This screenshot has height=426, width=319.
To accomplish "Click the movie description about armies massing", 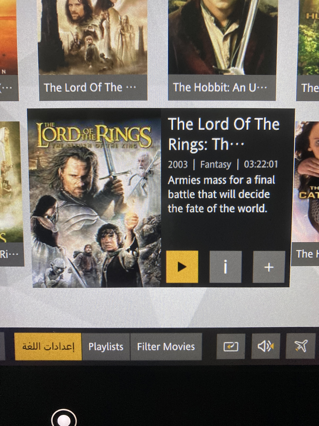I will click(221, 194).
